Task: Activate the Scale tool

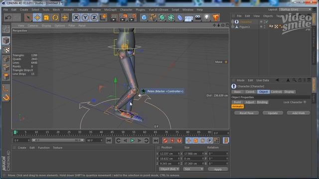Action: click(x=46, y=18)
